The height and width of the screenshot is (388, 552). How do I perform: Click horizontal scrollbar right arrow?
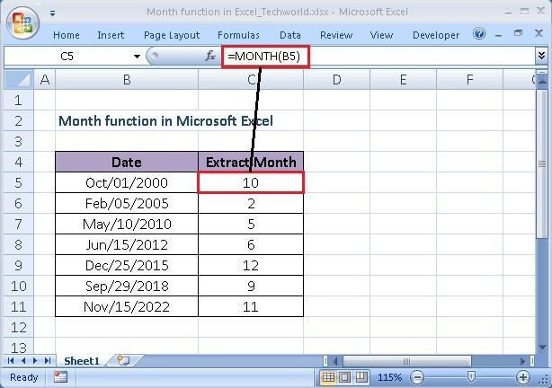(x=522, y=361)
